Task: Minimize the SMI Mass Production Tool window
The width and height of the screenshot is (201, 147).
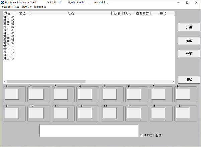Action: [178, 3]
